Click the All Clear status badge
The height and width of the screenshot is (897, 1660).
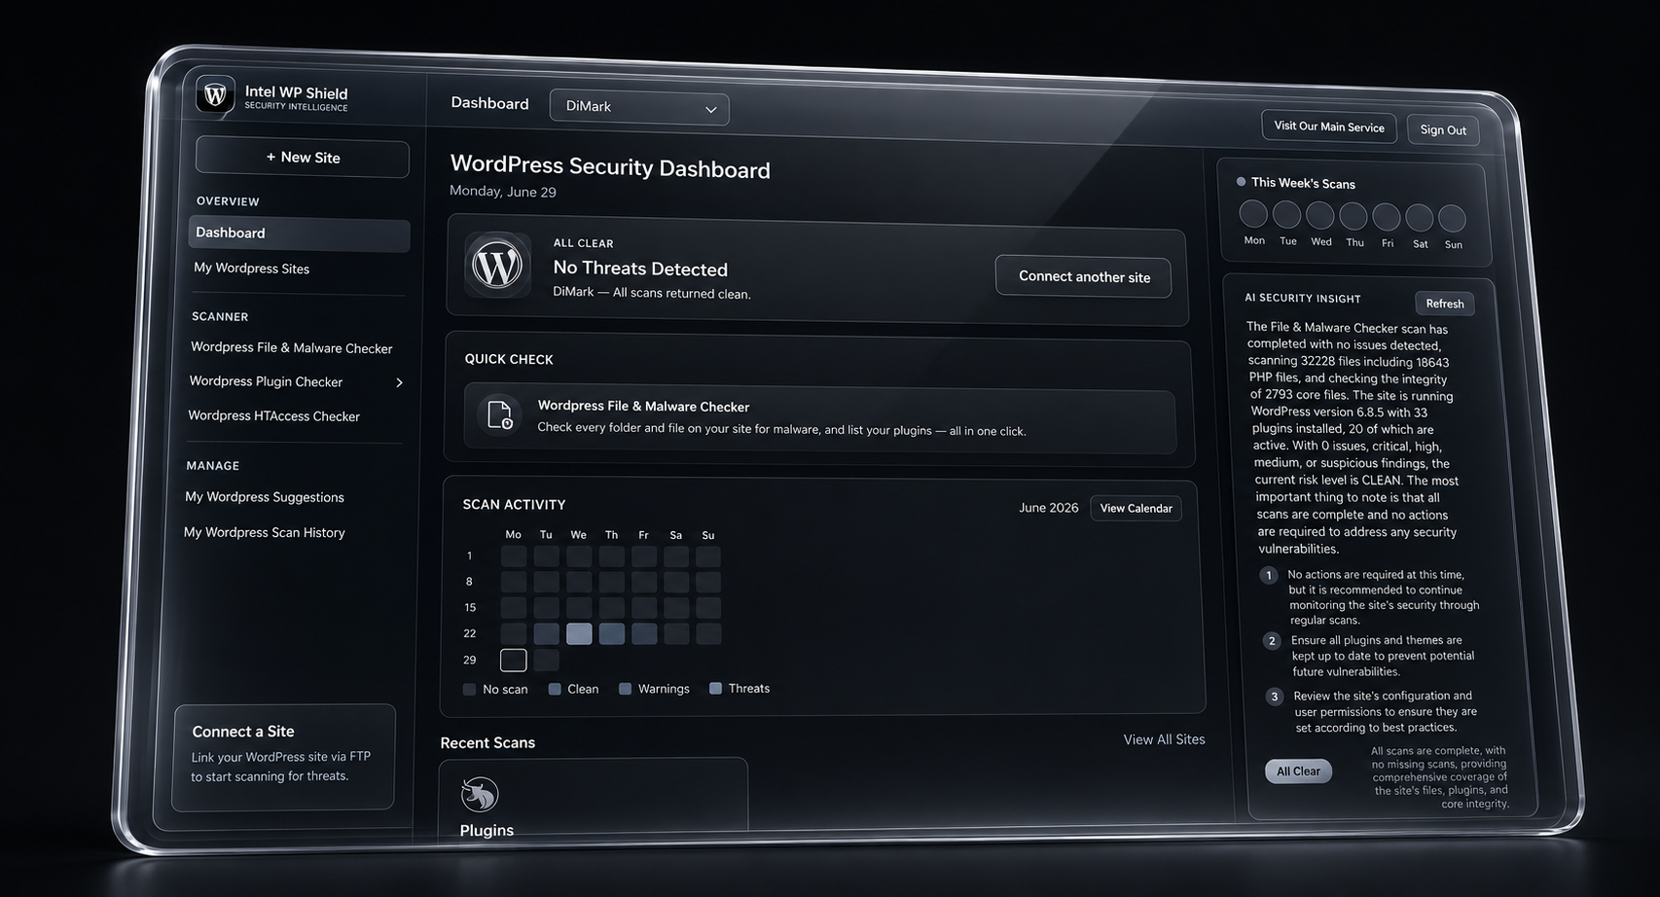pyautogui.click(x=1298, y=771)
